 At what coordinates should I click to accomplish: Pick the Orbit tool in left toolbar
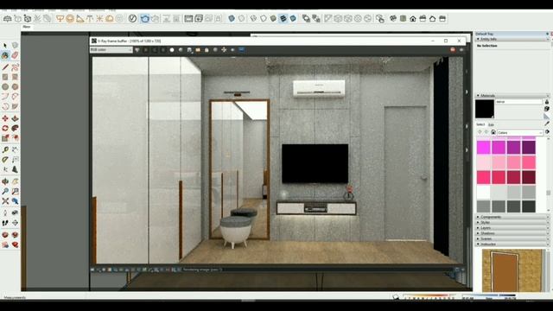[x=5, y=181]
